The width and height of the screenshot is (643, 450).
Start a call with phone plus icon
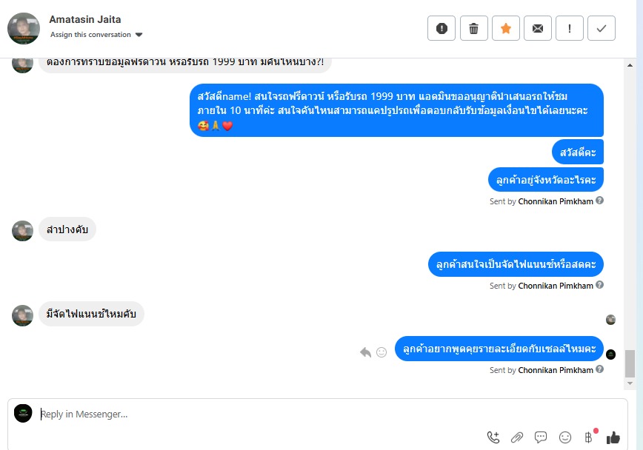tap(493, 437)
